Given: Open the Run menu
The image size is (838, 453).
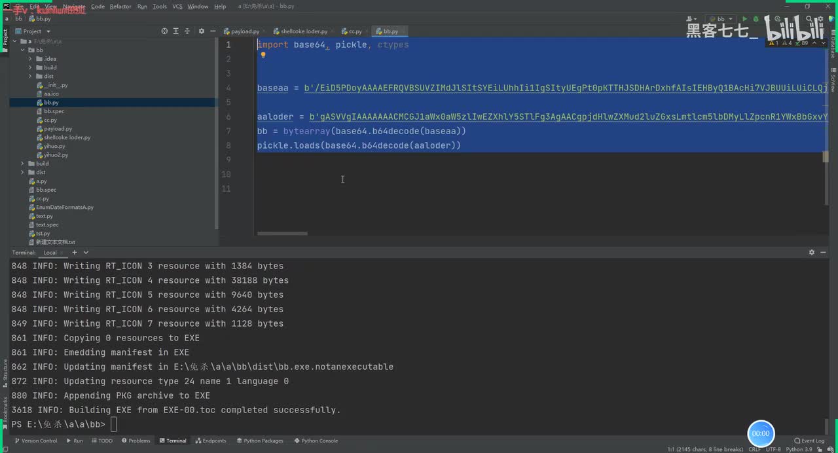Looking at the screenshot, I should 142,7.
